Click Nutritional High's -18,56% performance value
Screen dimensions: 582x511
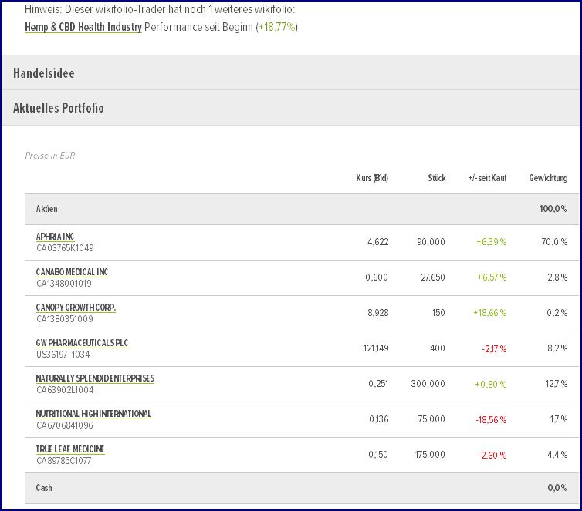(x=490, y=419)
